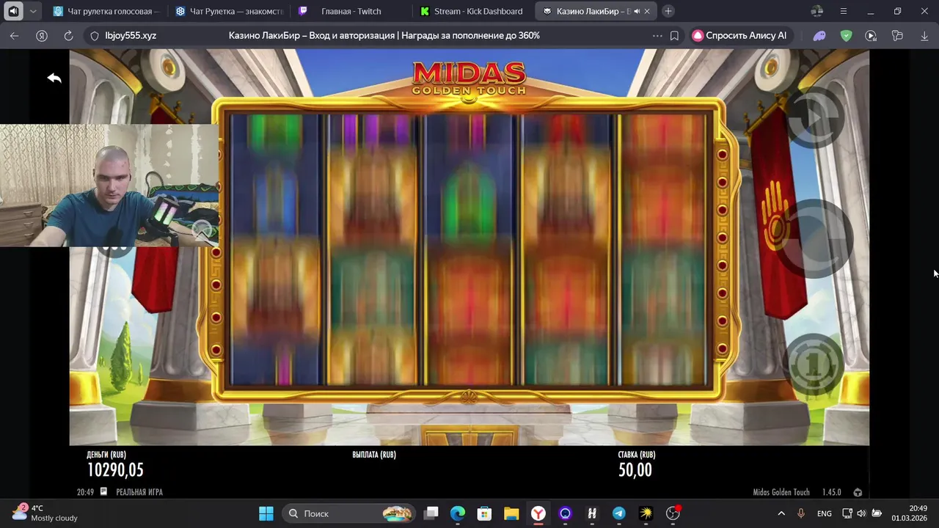The image size is (939, 528).
Task: Open OBS Studio from the taskbar
Action: pos(673,513)
